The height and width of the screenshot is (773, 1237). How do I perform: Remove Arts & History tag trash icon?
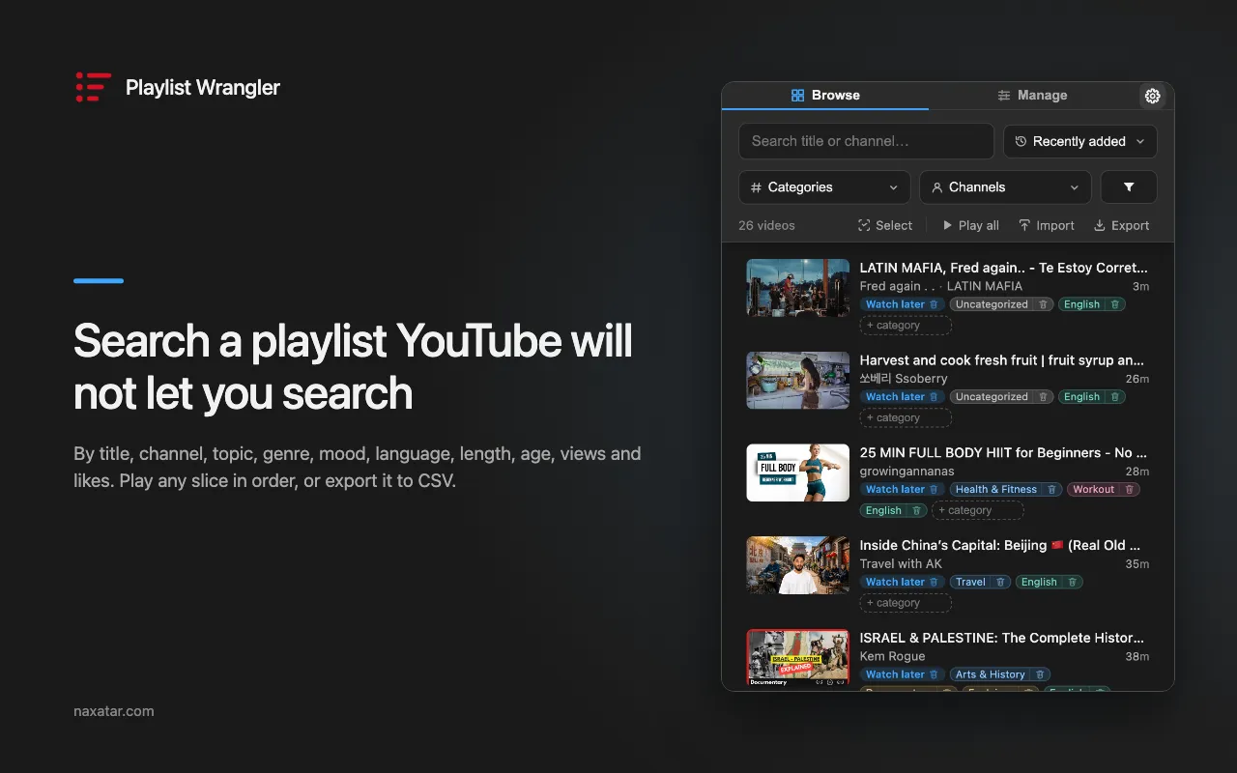coord(1039,674)
